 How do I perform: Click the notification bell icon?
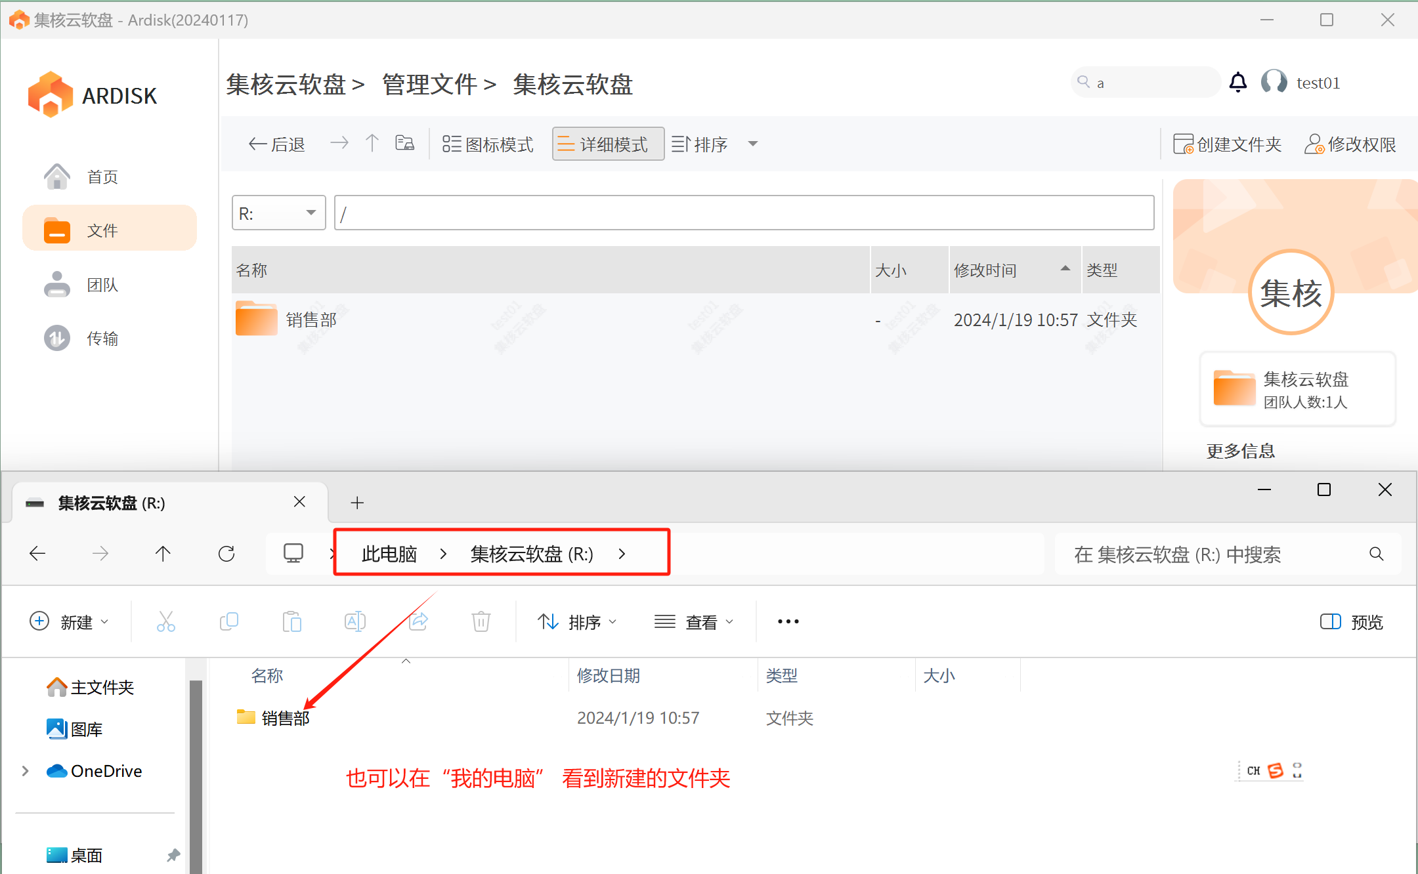tap(1237, 83)
